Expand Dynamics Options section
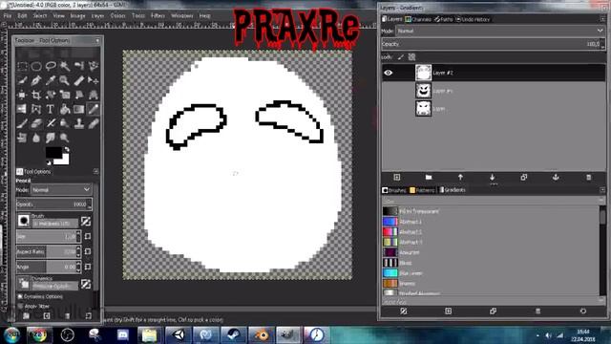Image resolution: width=611 pixels, height=344 pixels. (x=20, y=296)
